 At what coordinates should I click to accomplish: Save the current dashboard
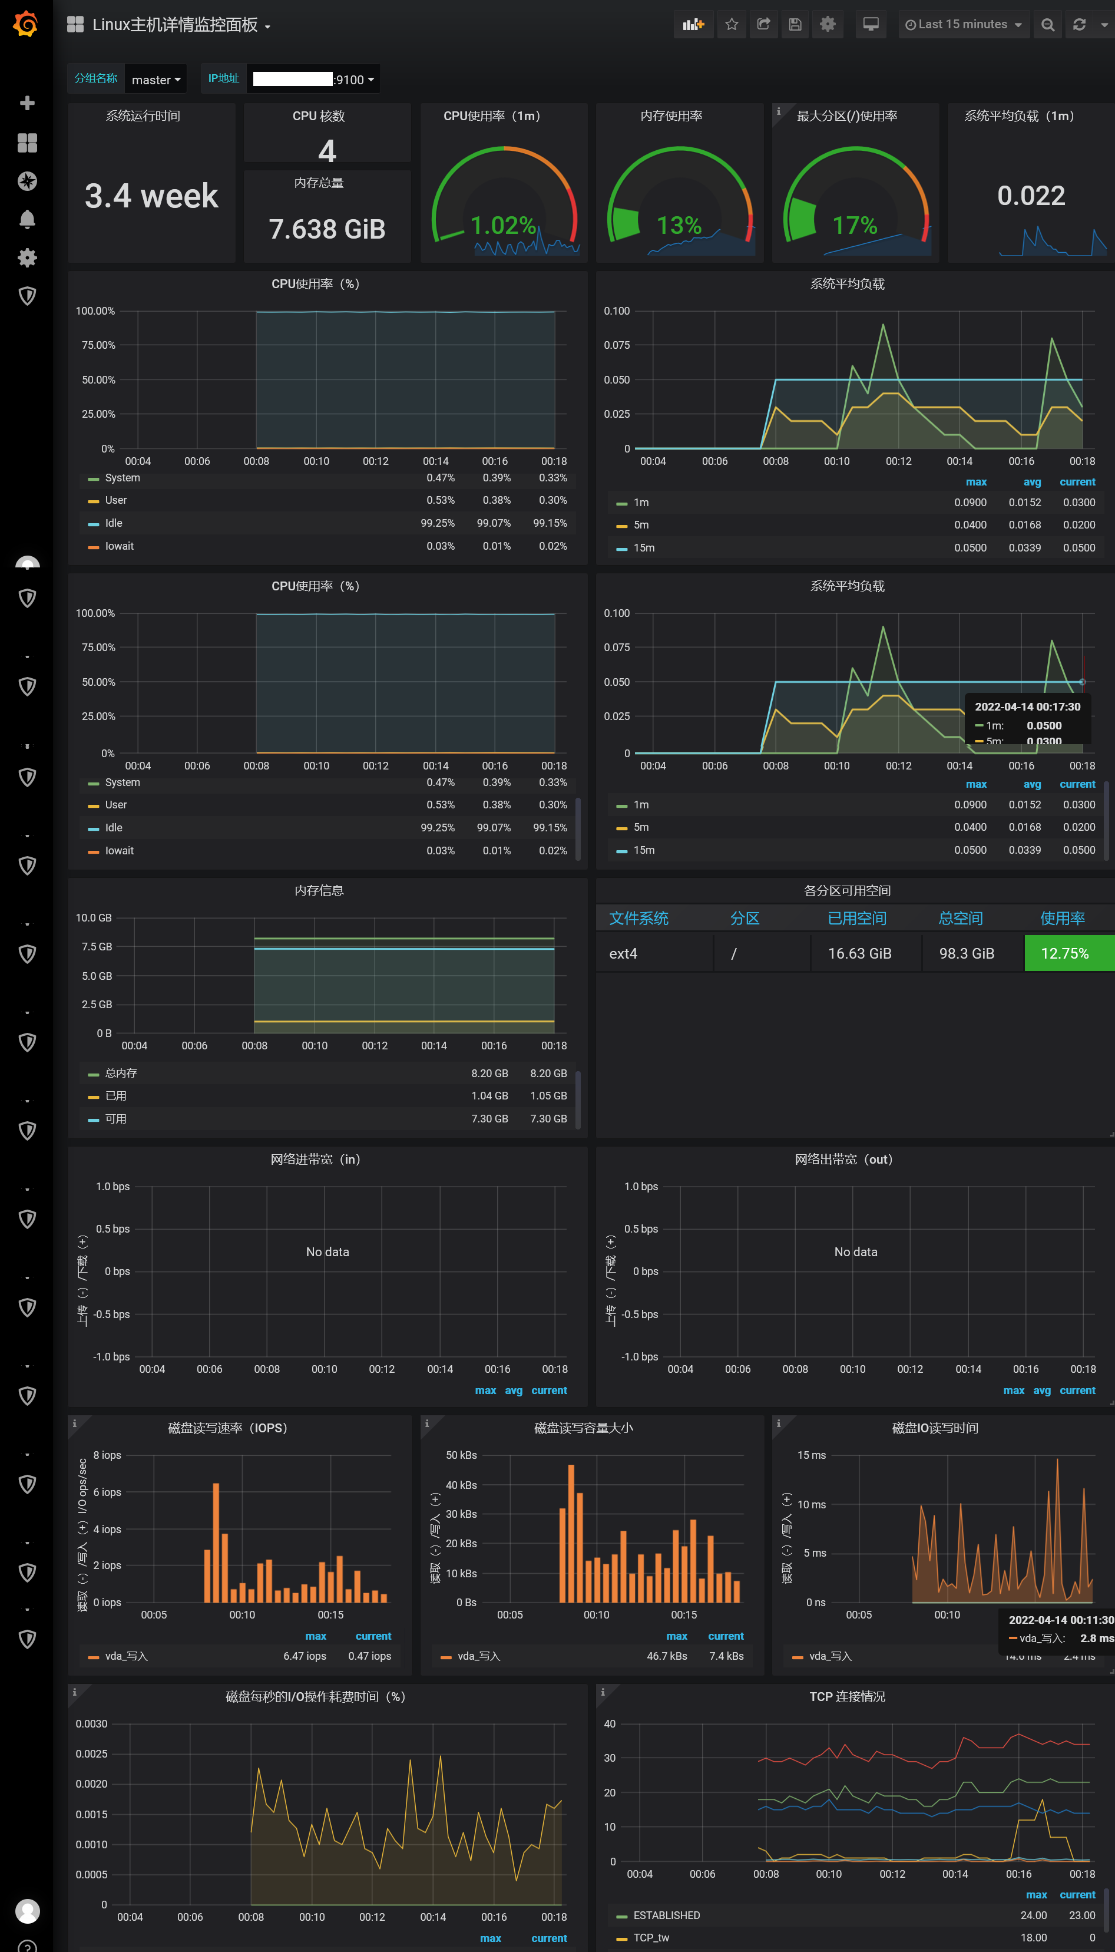[795, 24]
